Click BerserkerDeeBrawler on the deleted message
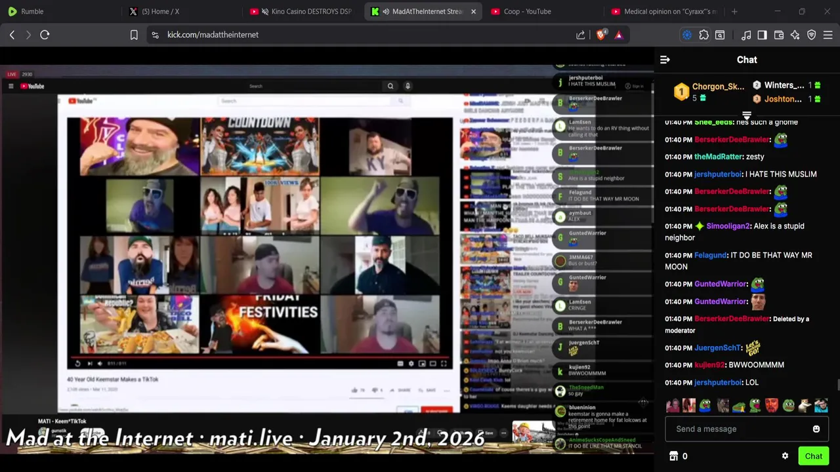This screenshot has width=840, height=472. (x=732, y=319)
